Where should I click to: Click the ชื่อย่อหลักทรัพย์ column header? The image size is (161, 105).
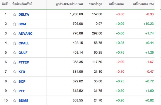tap(22, 4)
